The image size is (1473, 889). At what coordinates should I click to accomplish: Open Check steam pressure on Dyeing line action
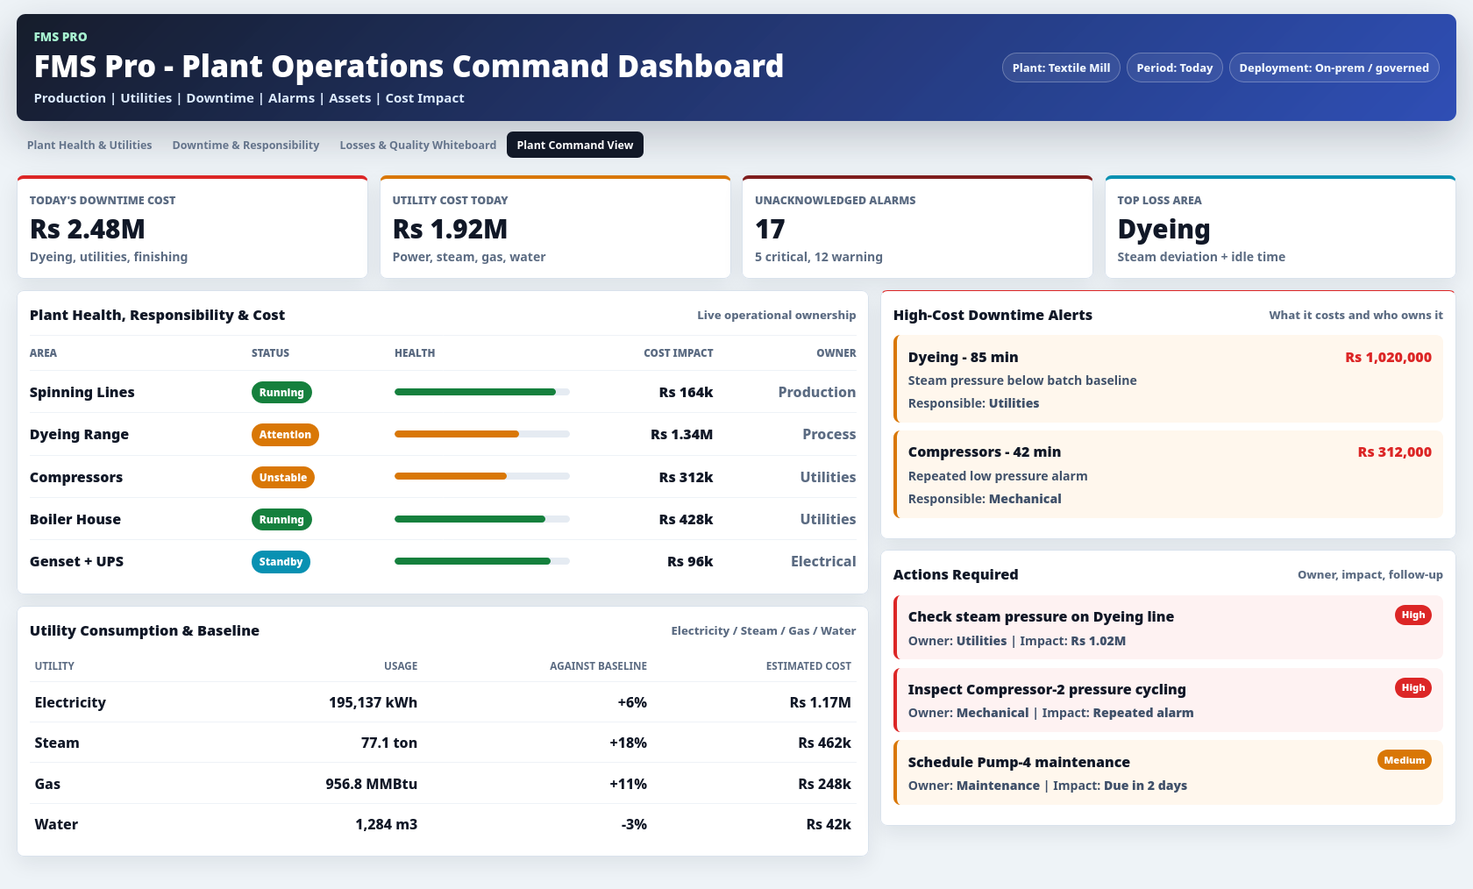(x=1168, y=628)
